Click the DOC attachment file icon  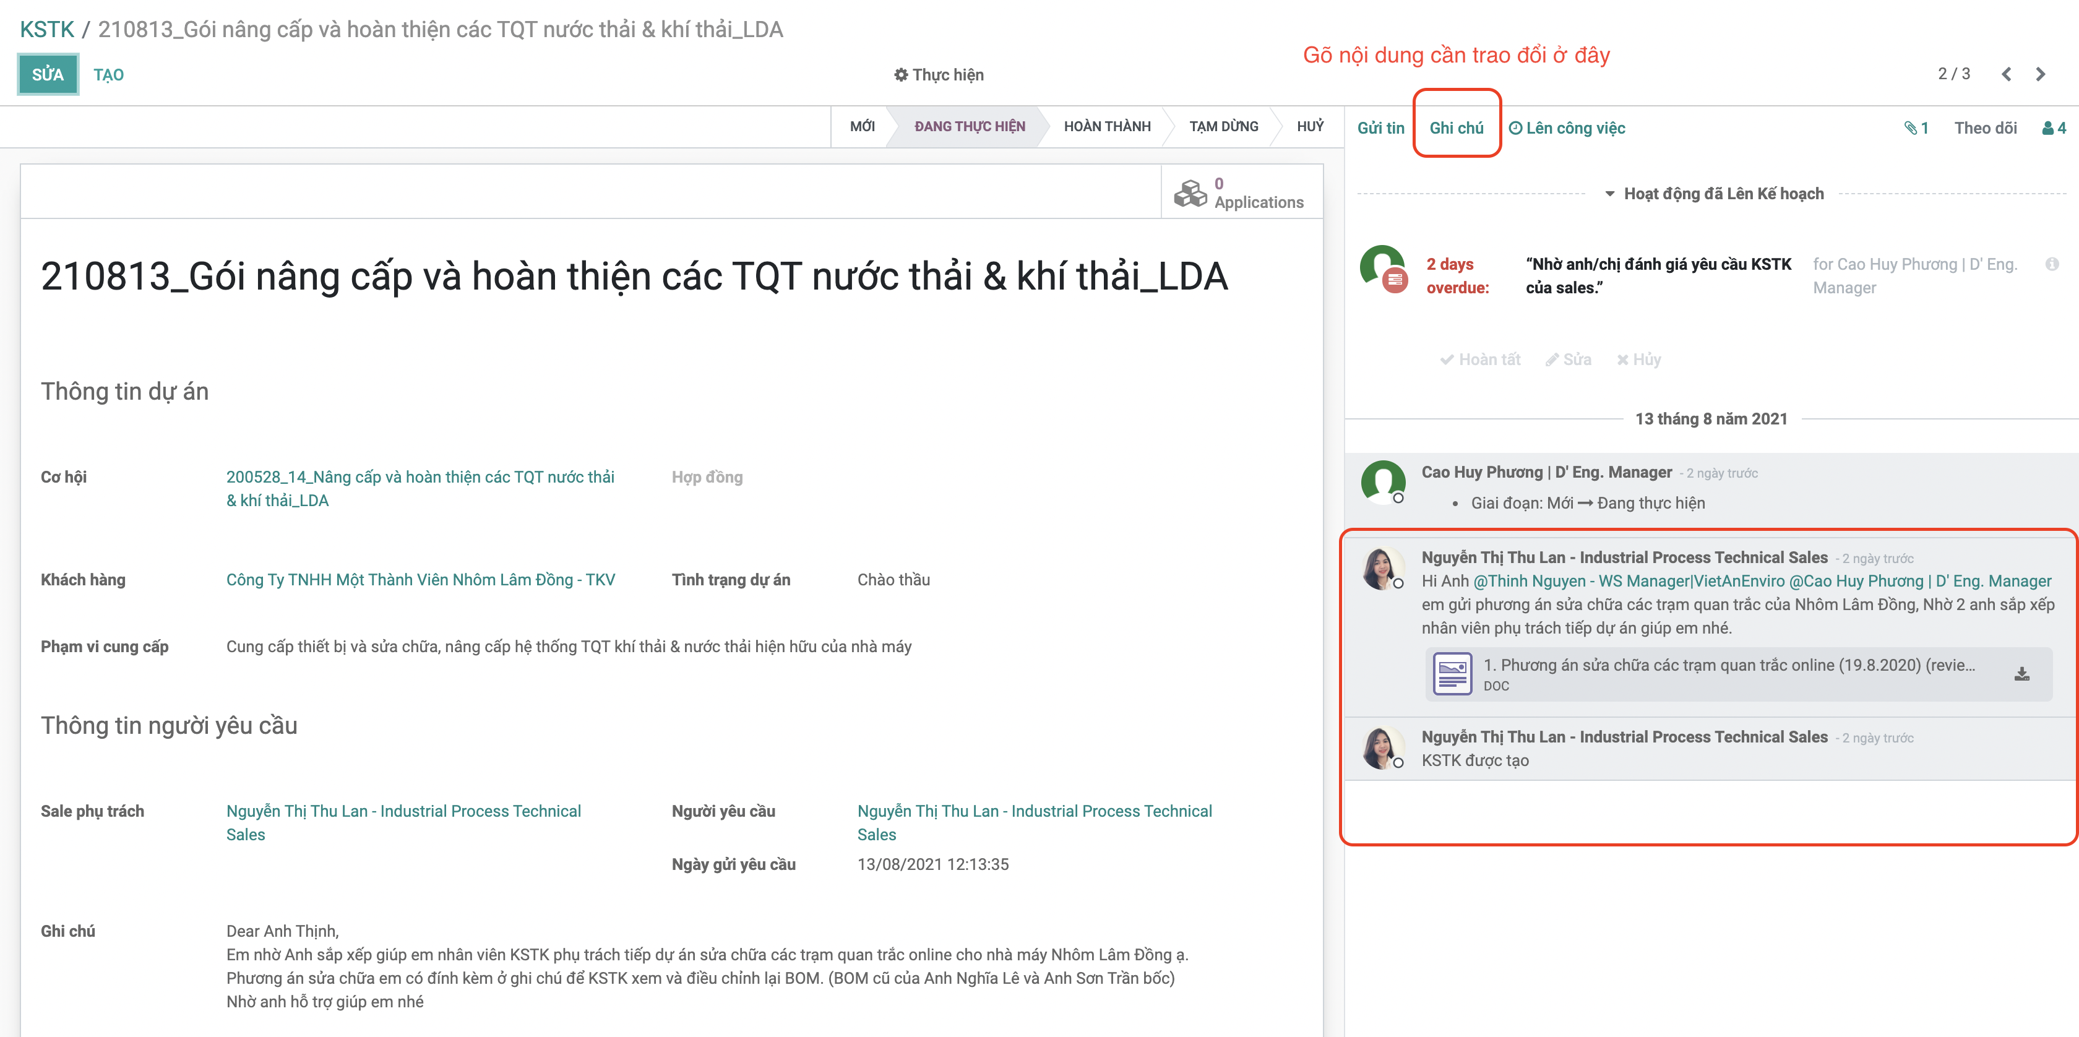click(x=1452, y=674)
